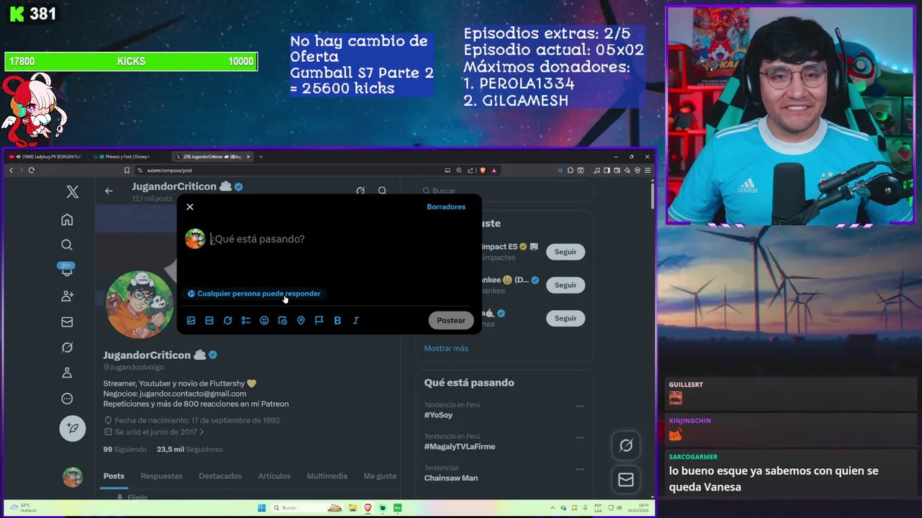This screenshot has height=518, width=922.
Task: Open Chainsaw Man trend
Action: [x=451, y=478]
